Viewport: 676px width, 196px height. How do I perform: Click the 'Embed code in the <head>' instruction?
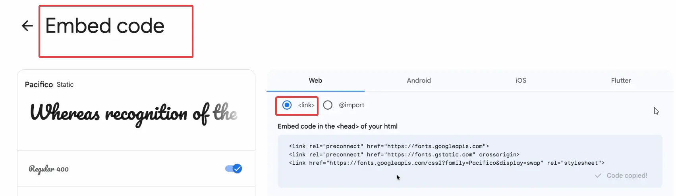click(x=338, y=126)
